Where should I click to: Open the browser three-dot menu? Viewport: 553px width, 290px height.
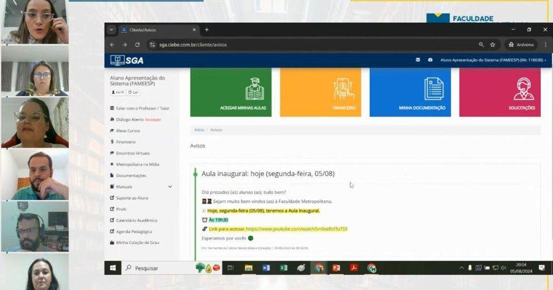tap(545, 45)
